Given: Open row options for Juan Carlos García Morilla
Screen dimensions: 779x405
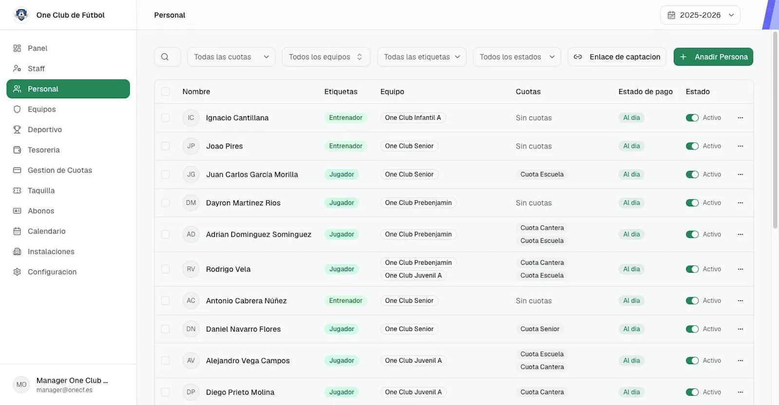Looking at the screenshot, I should pos(740,174).
